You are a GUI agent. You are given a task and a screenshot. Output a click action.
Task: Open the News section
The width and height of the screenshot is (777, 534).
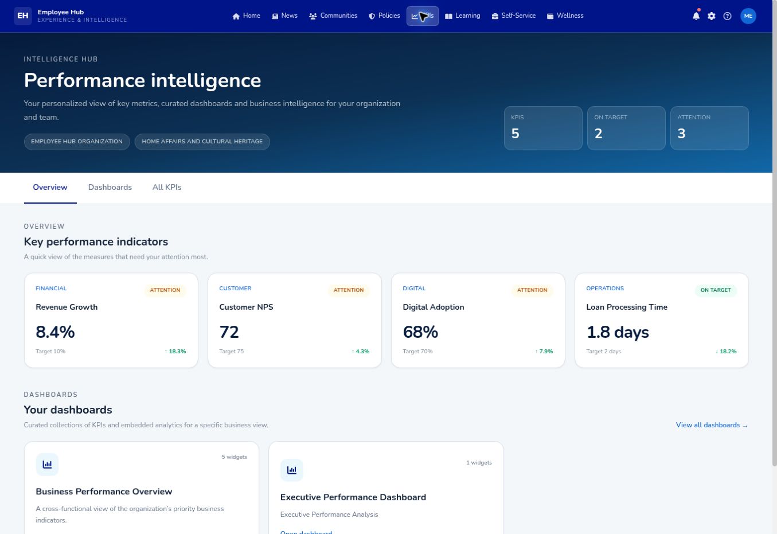pyautogui.click(x=284, y=16)
